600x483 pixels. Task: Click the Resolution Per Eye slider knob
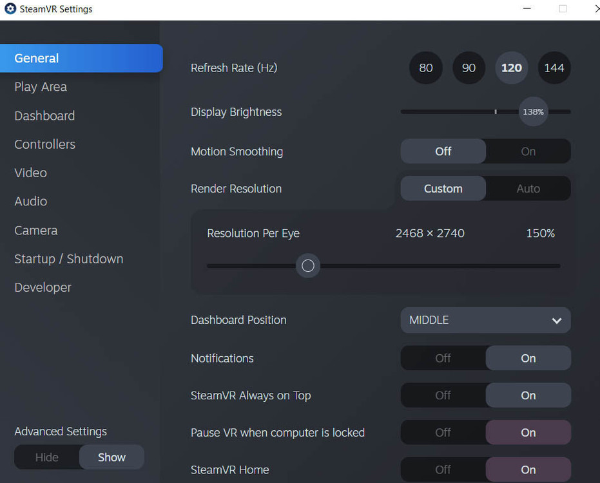[x=308, y=265]
